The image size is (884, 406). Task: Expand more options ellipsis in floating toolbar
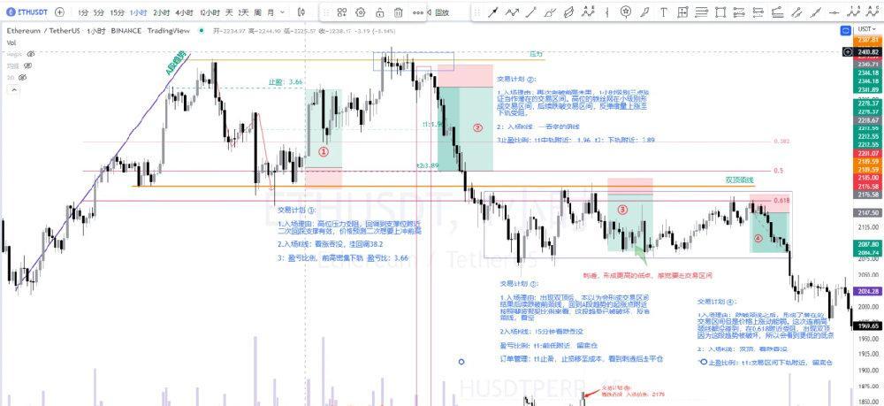(x=418, y=12)
